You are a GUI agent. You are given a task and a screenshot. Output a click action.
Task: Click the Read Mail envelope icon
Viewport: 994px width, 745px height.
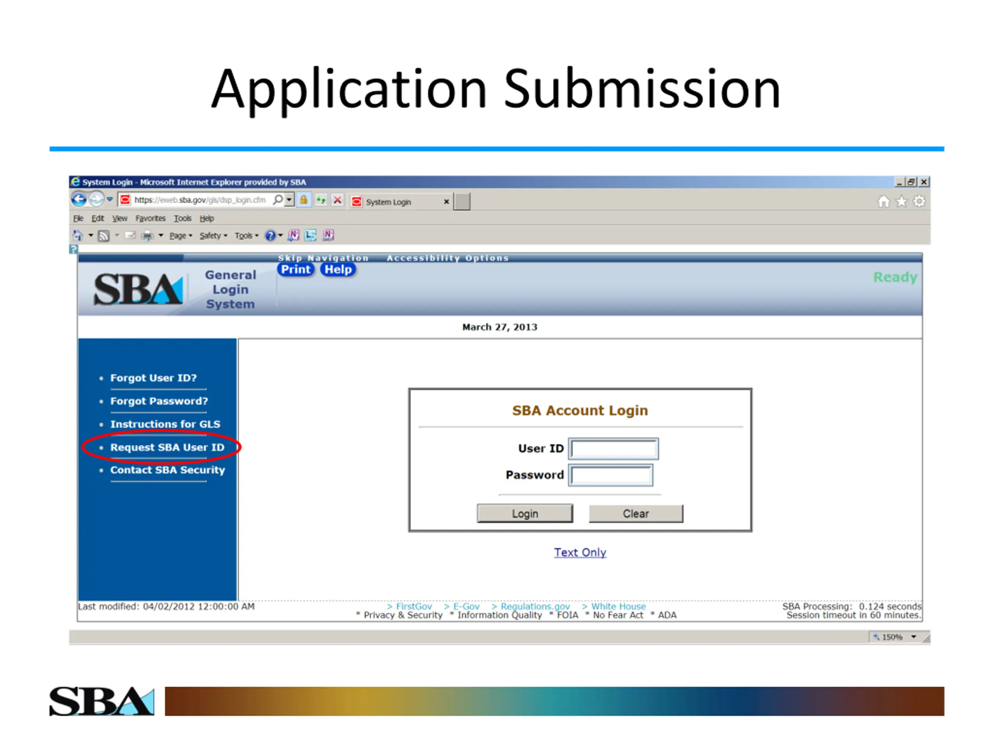coord(130,235)
